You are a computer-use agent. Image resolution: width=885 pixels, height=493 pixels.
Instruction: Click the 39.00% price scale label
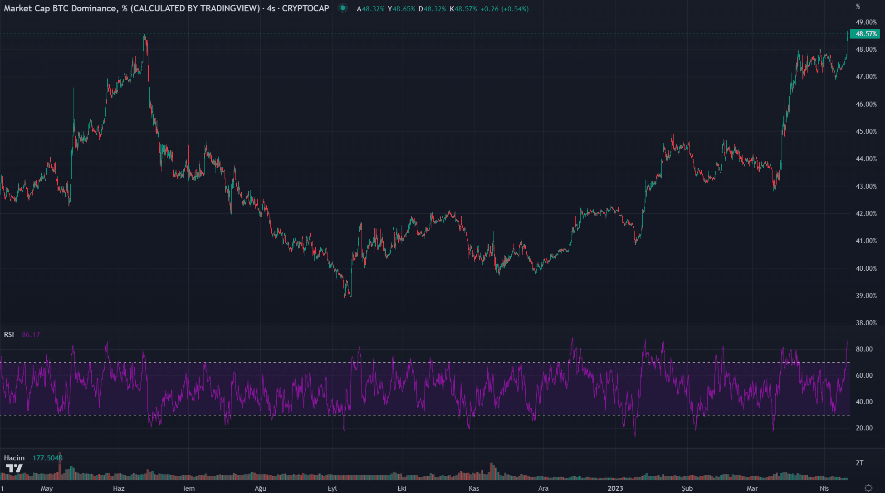[866, 296]
